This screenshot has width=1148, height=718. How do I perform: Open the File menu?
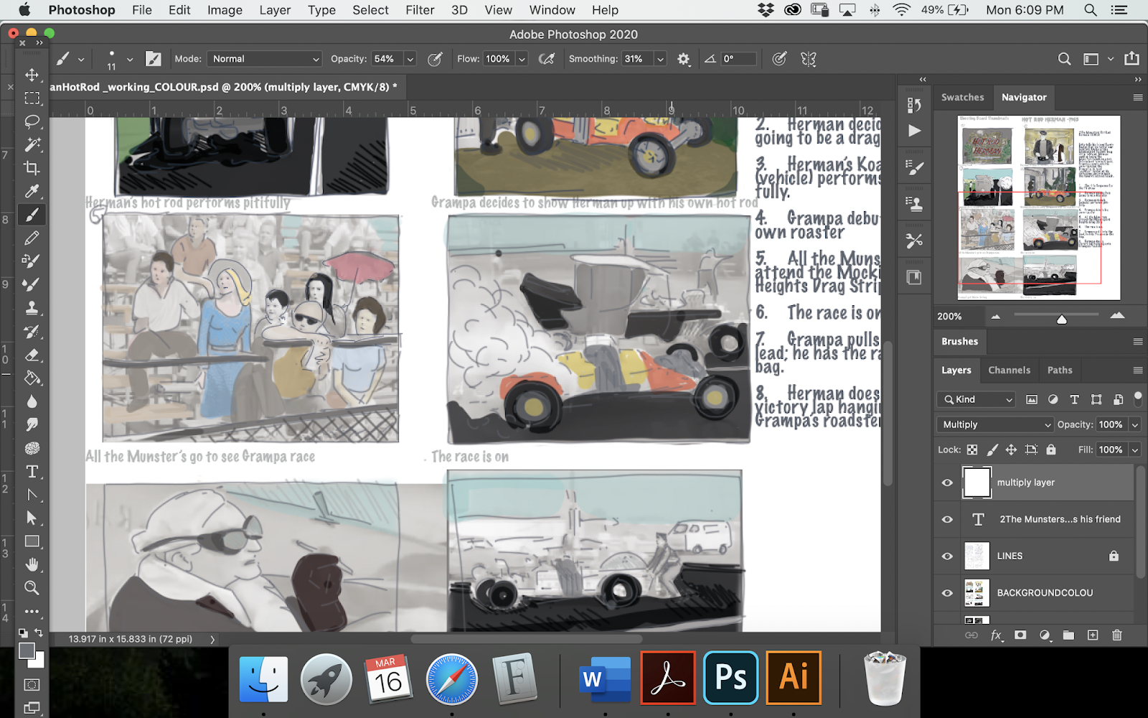click(x=142, y=10)
